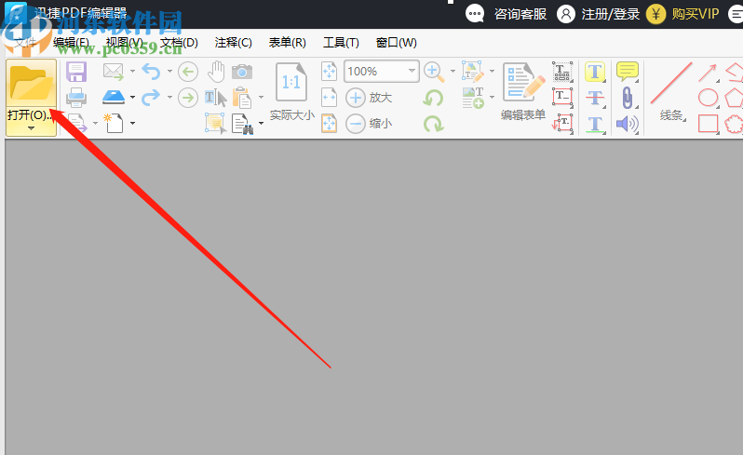Rotate view counterclockwise with the green arrow
Screen dimensions: 743x455
tap(433, 98)
